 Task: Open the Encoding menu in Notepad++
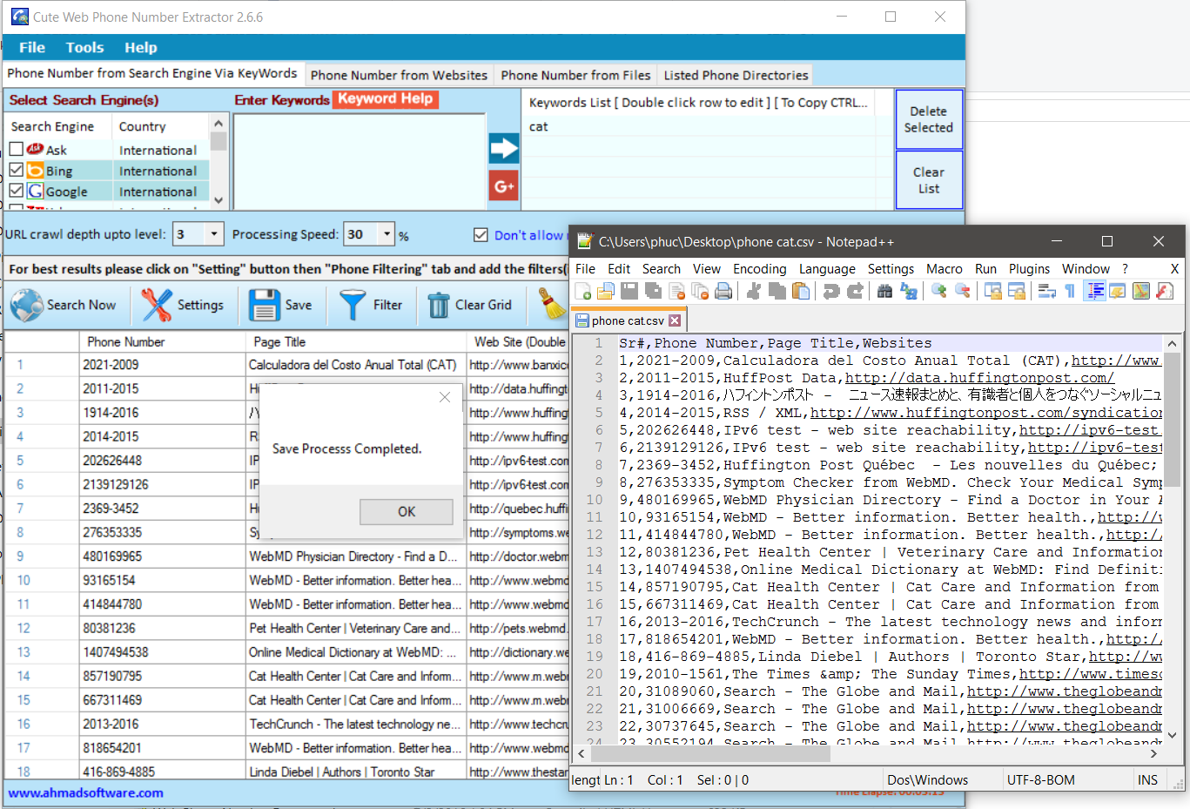point(759,269)
